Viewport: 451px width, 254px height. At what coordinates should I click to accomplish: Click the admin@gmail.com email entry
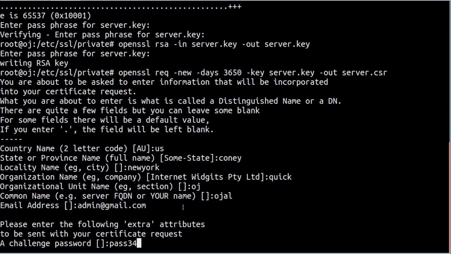112,205
